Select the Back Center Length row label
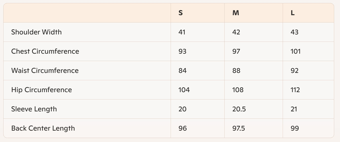Image resolution: width=340 pixels, height=142 pixels. [43, 128]
